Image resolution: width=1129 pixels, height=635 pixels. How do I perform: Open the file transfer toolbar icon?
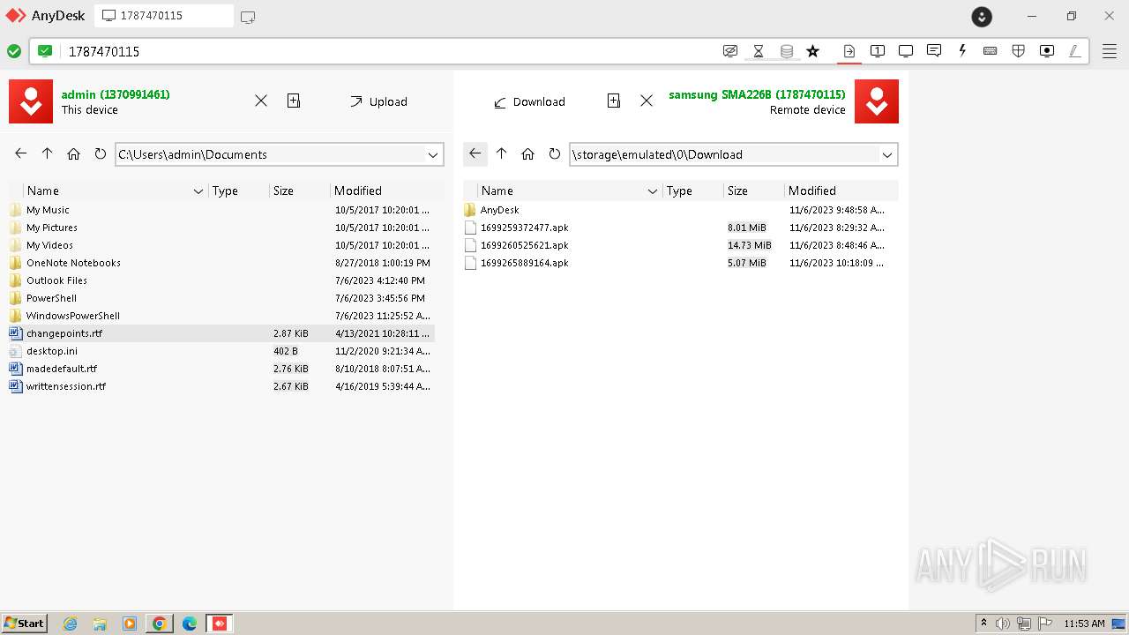click(x=849, y=51)
